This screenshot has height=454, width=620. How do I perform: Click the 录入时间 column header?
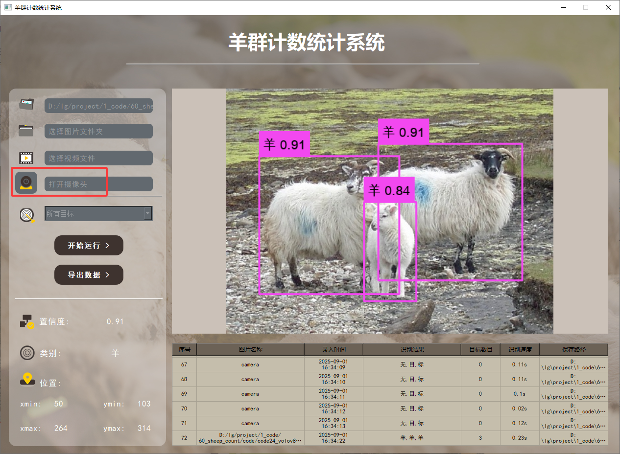coord(334,349)
